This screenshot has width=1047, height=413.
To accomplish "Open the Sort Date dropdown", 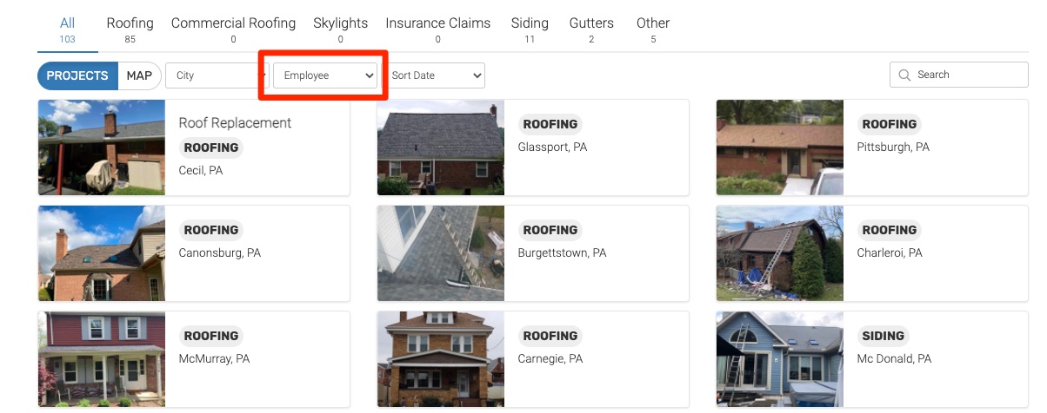I will point(435,75).
